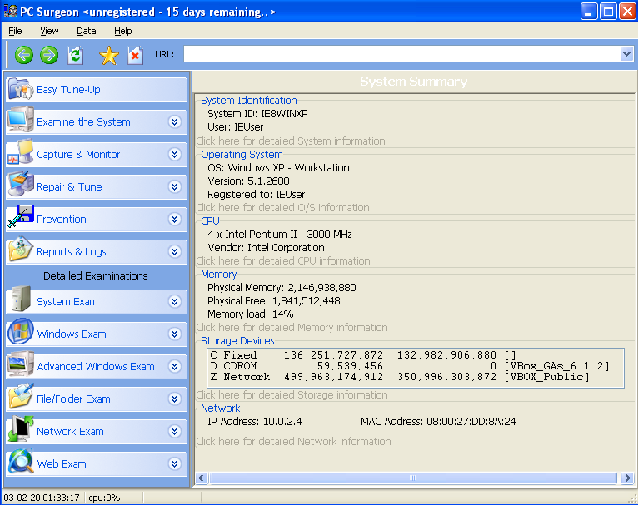Click the Reports & Logs folder icon

point(20,250)
